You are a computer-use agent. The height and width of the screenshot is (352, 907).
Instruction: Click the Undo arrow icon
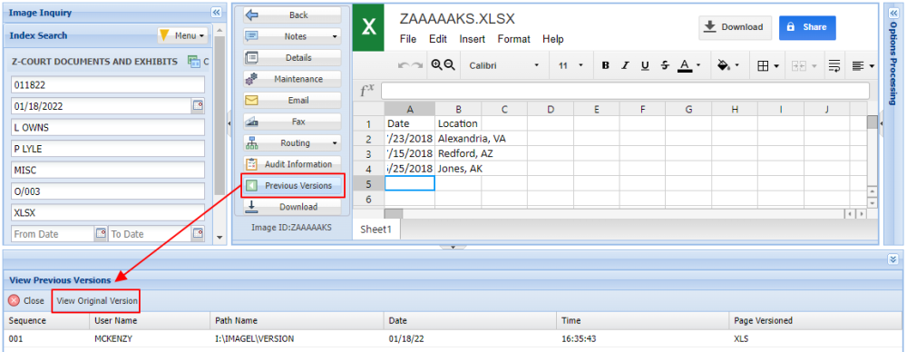coord(404,65)
